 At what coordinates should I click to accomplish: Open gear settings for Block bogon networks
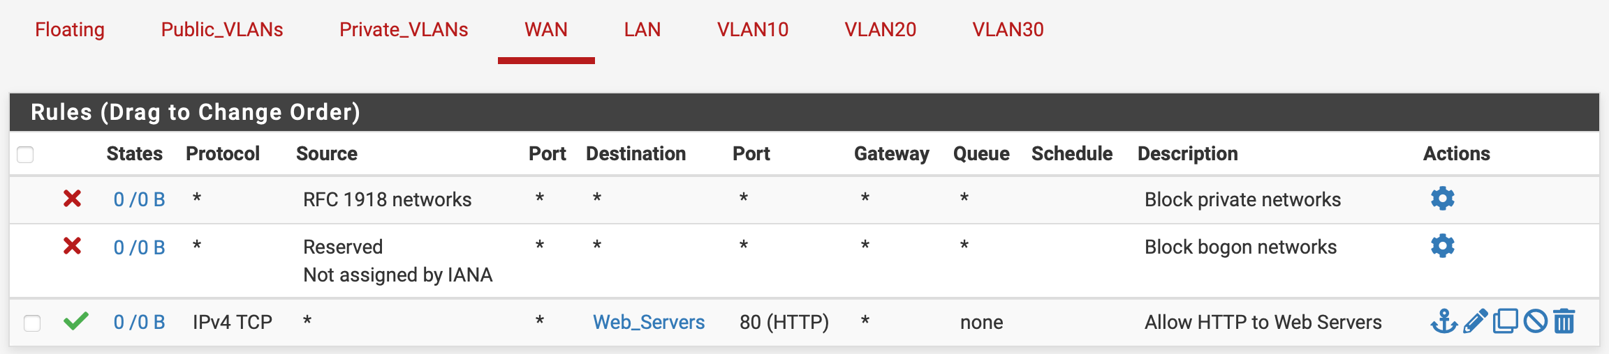tap(1442, 246)
